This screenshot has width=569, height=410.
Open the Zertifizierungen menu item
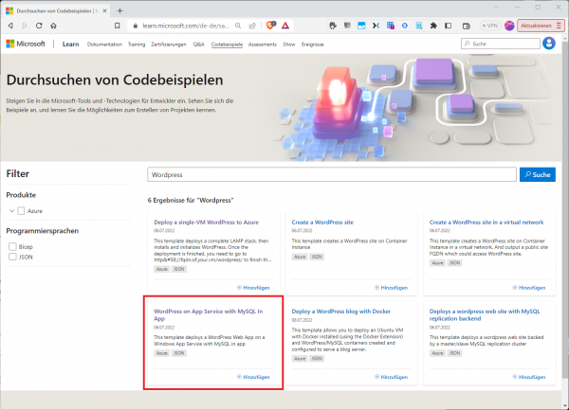169,45
